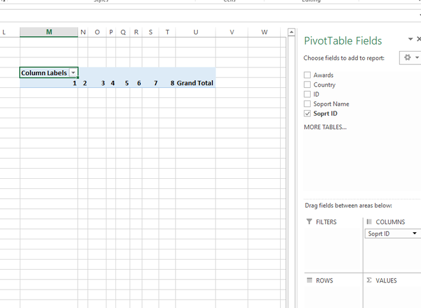421x308 pixels.
Task: Click the vertical scrollbar up arrow
Action: click(x=292, y=32)
